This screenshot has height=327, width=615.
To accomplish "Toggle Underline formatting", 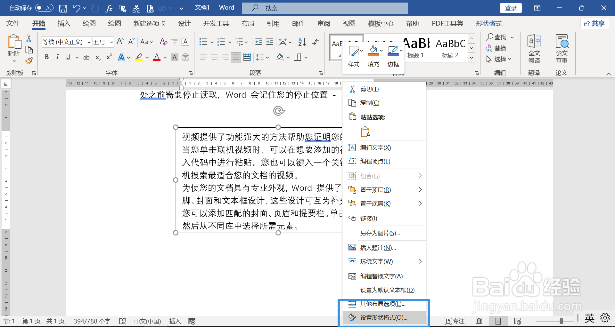I will click(68, 57).
